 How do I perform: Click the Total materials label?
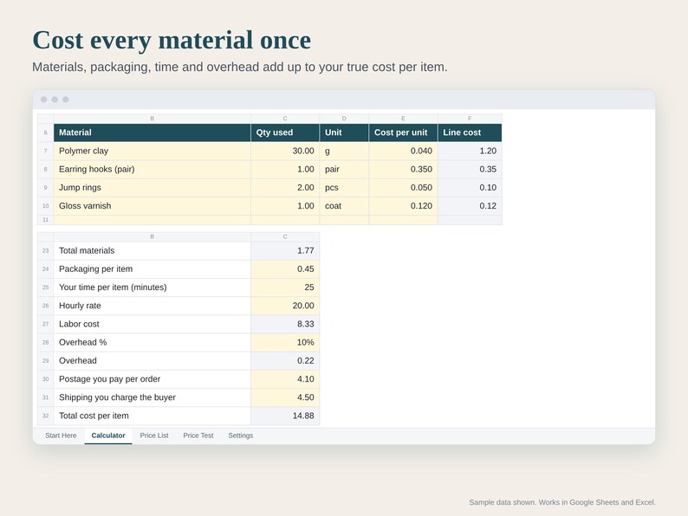pos(152,251)
